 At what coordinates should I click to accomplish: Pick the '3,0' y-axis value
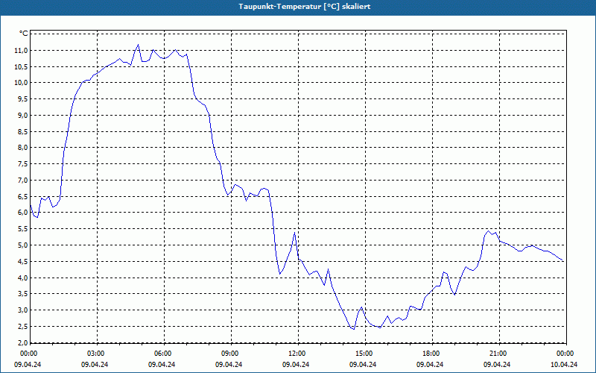tap(23, 310)
